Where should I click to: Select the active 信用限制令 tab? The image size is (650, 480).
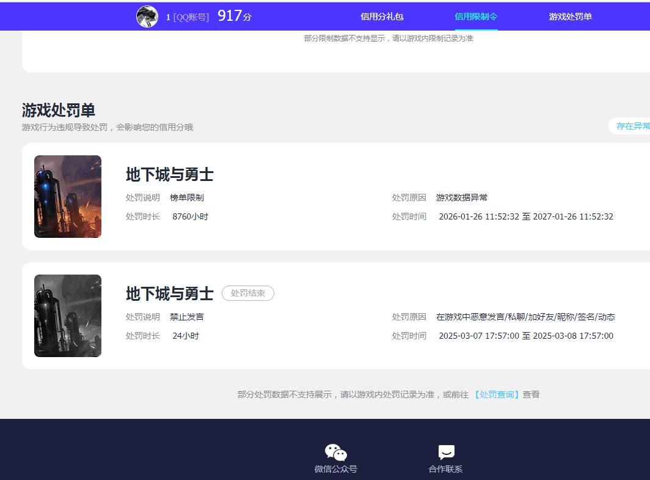[476, 17]
